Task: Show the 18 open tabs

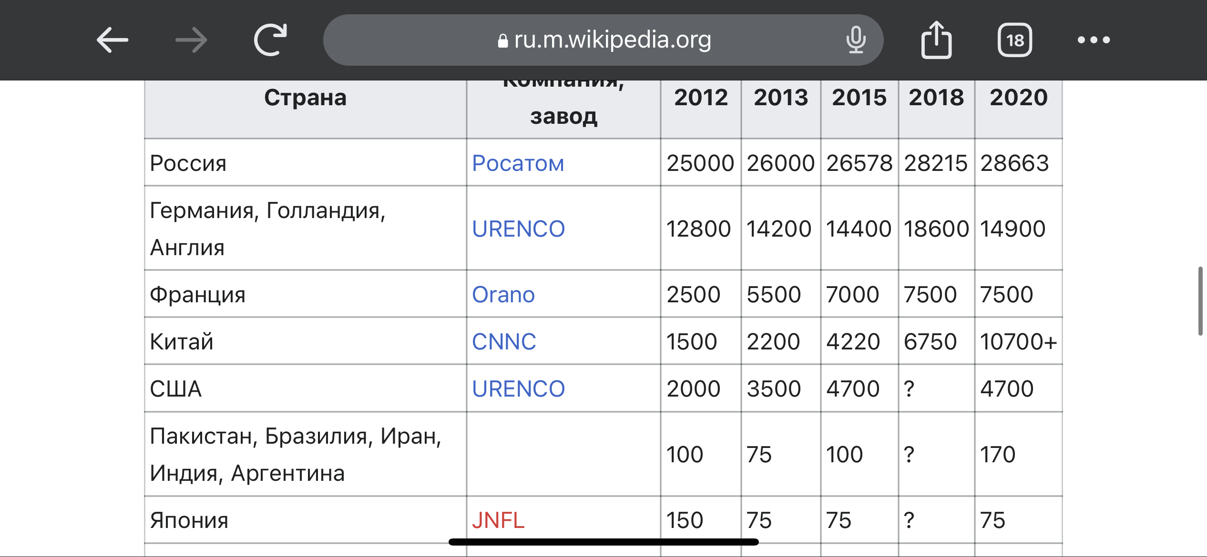Action: [x=1015, y=40]
